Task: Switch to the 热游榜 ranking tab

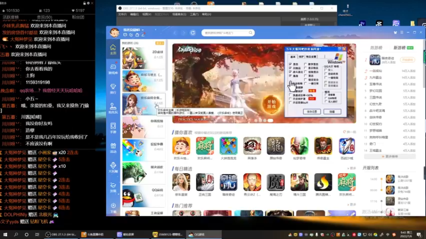Action: tap(376, 48)
